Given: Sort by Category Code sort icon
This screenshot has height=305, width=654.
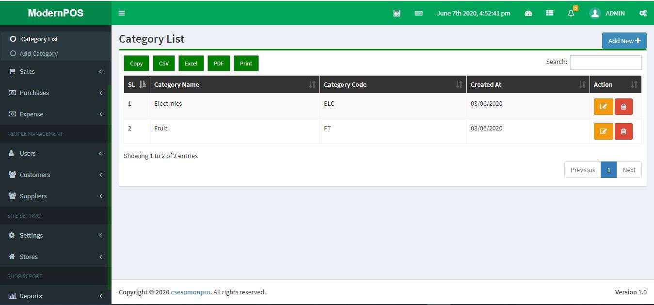Looking at the screenshot, I should 459,84.
